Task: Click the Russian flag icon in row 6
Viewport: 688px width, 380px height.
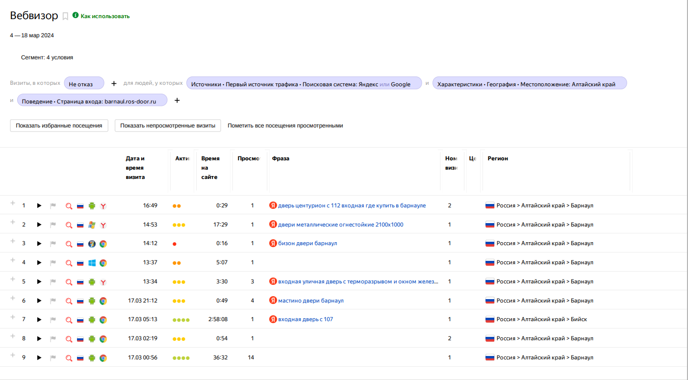Action: 80,301
